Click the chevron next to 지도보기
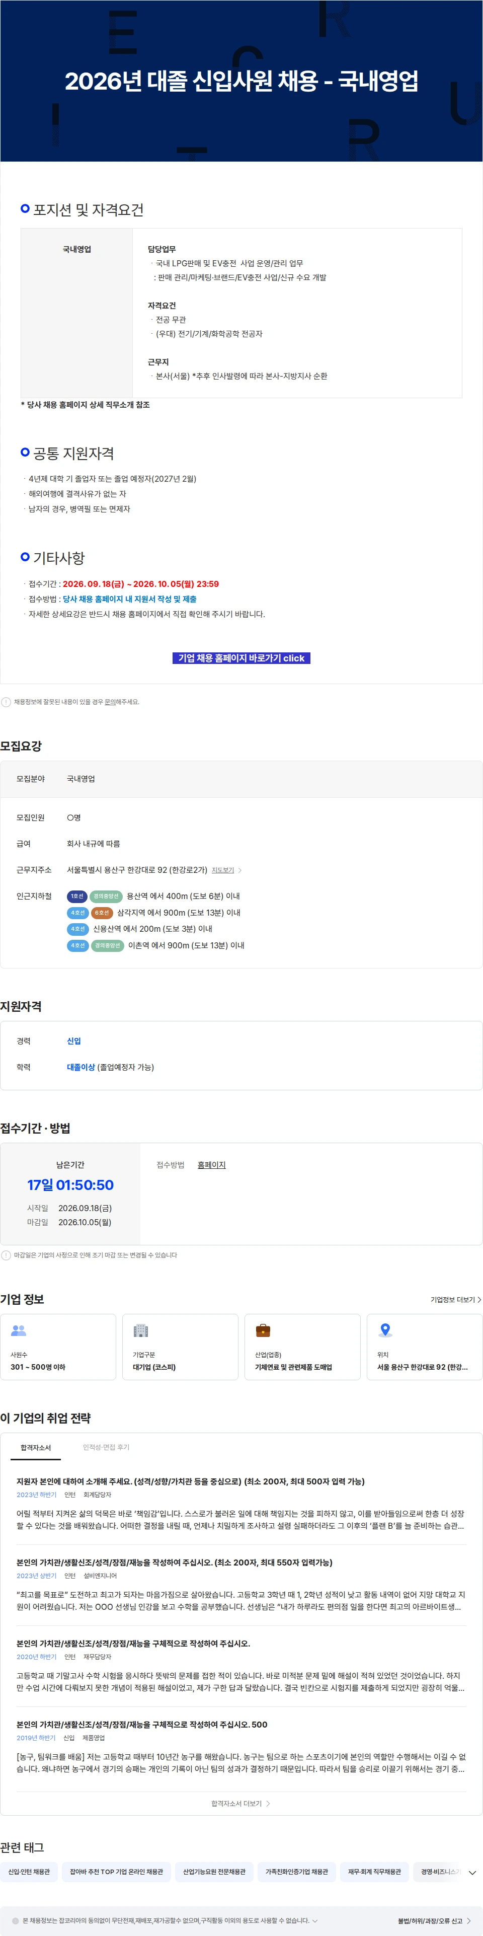Image resolution: width=483 pixels, height=1936 pixels. (239, 870)
